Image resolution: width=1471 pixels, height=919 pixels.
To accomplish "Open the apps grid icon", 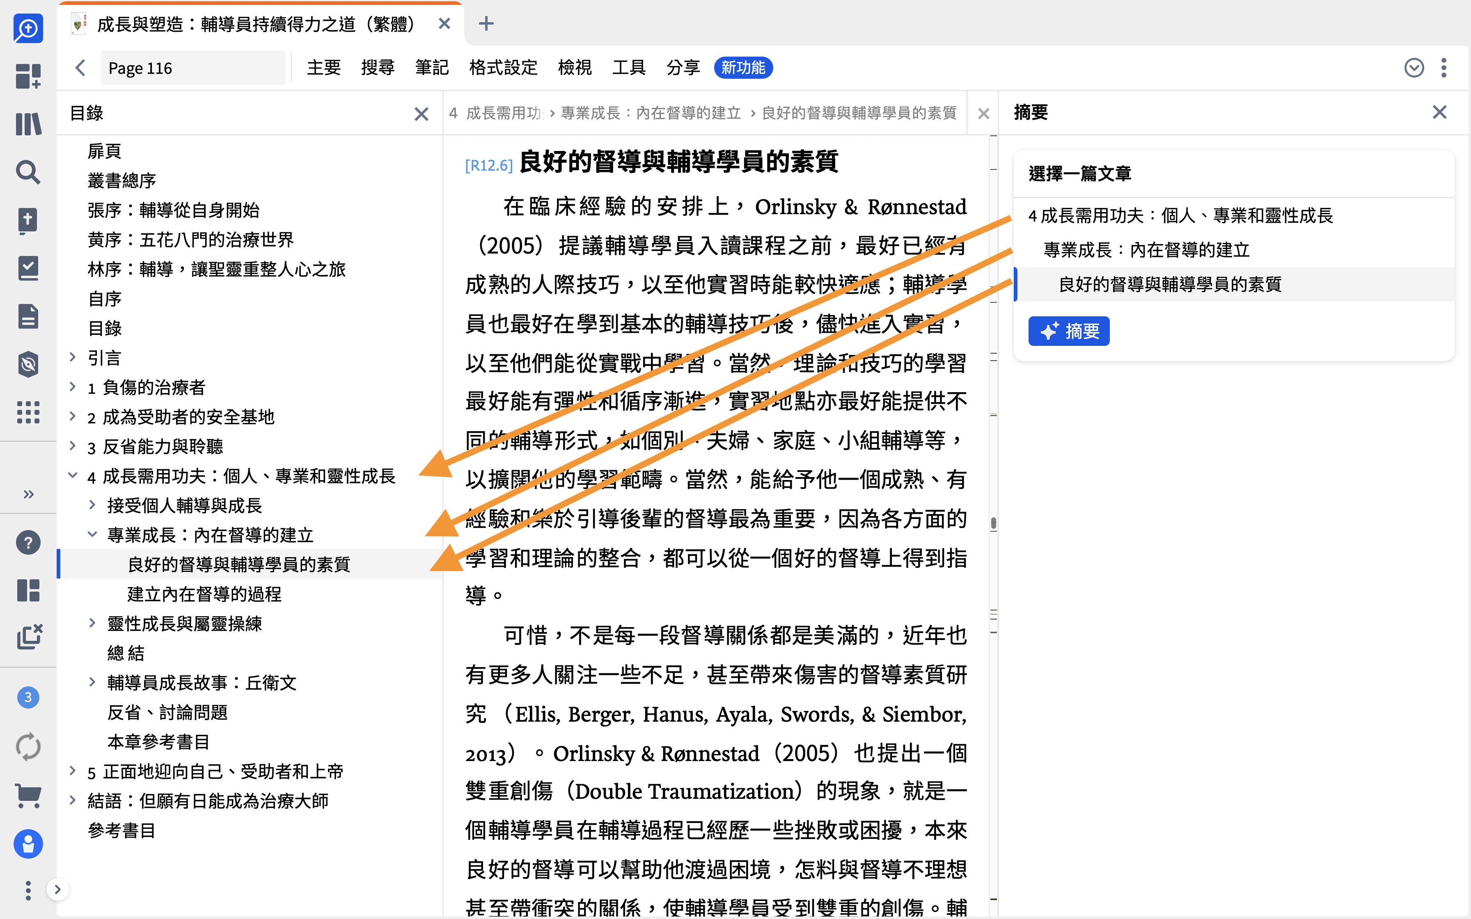I will coord(28,412).
